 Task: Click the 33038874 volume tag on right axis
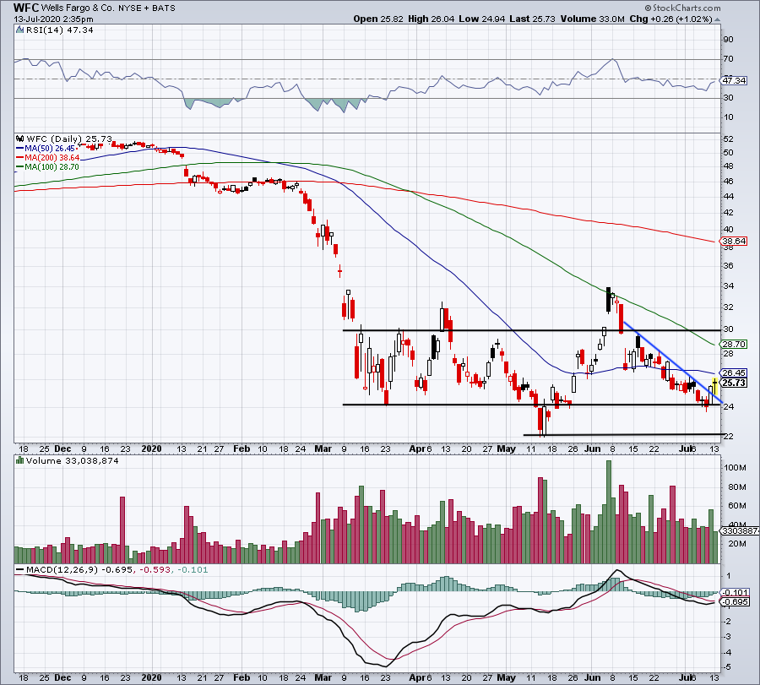(x=740, y=530)
